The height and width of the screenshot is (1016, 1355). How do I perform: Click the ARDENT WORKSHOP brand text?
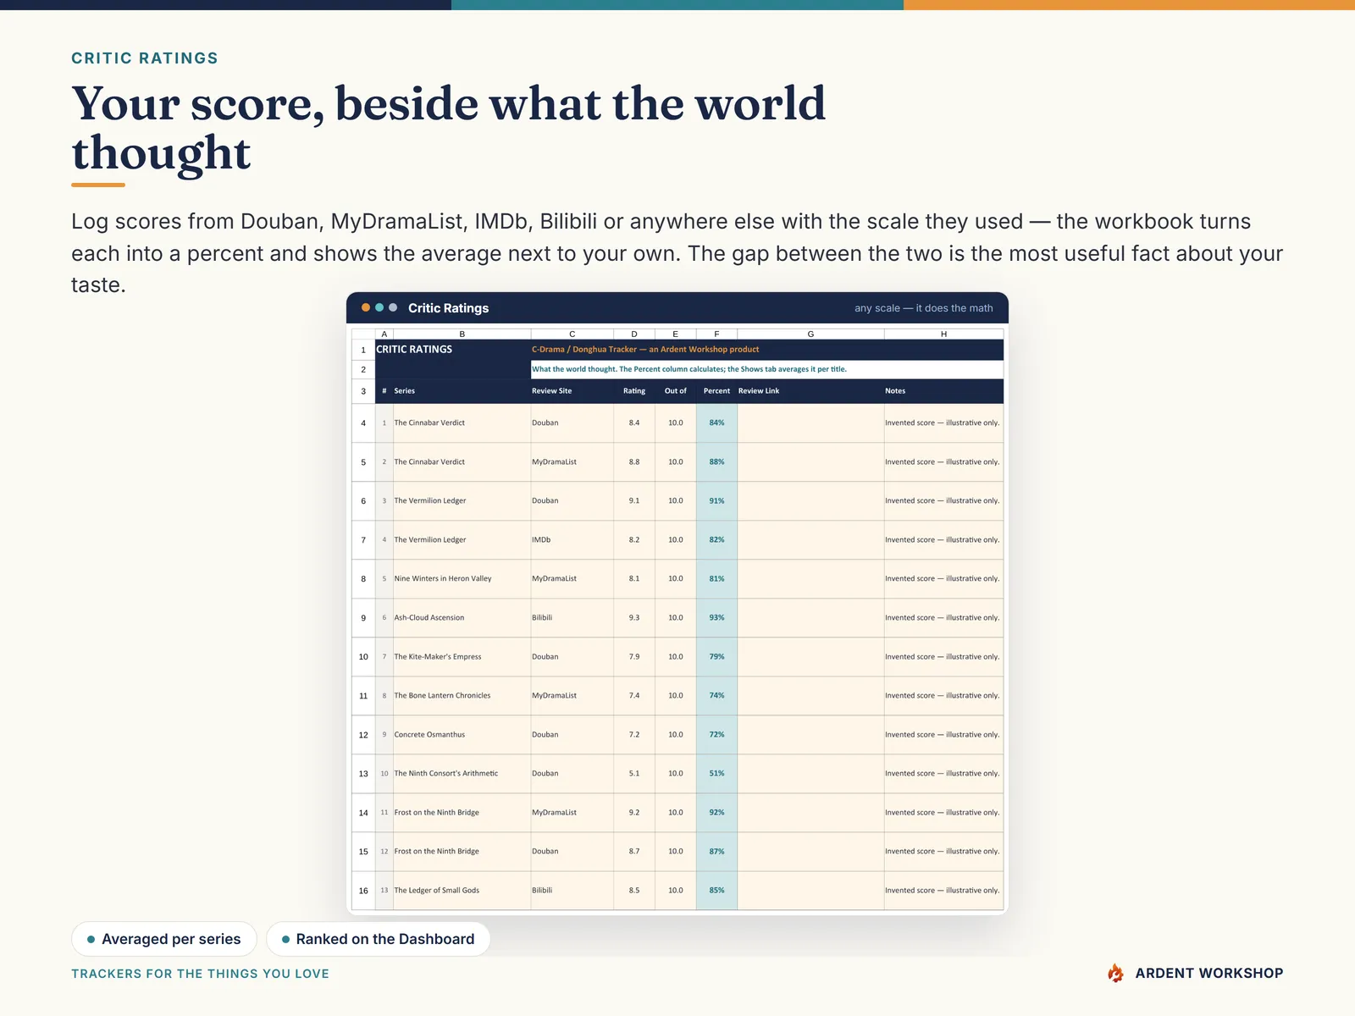point(1209,973)
